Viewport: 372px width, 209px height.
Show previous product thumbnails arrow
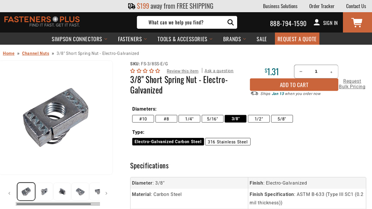click(9, 193)
